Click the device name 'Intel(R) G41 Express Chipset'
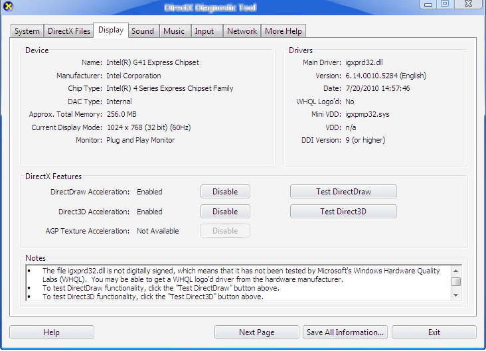486x351 pixels. (x=153, y=62)
